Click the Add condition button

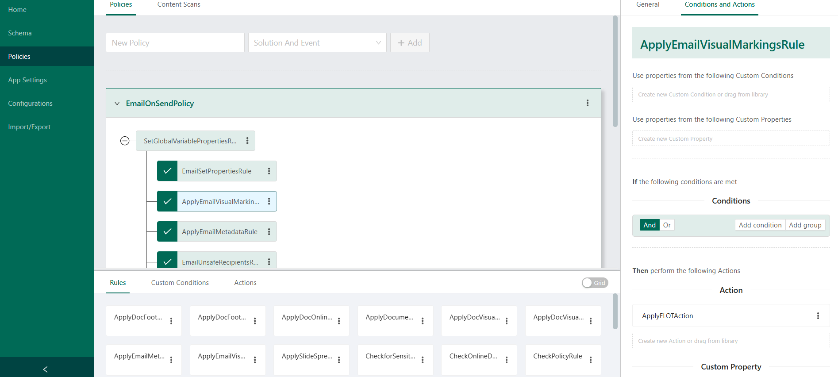tap(760, 225)
